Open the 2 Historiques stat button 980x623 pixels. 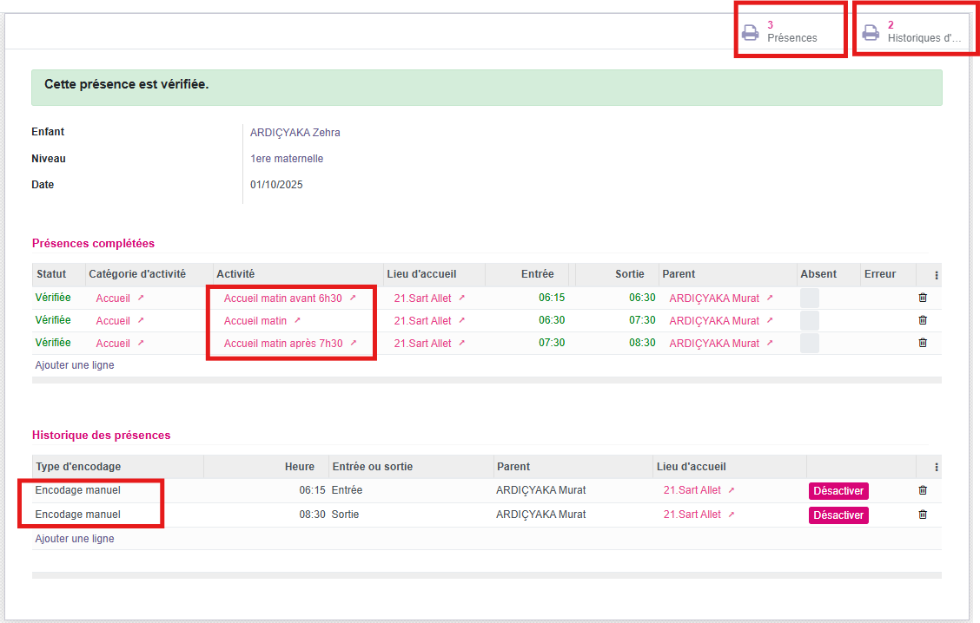click(x=912, y=32)
